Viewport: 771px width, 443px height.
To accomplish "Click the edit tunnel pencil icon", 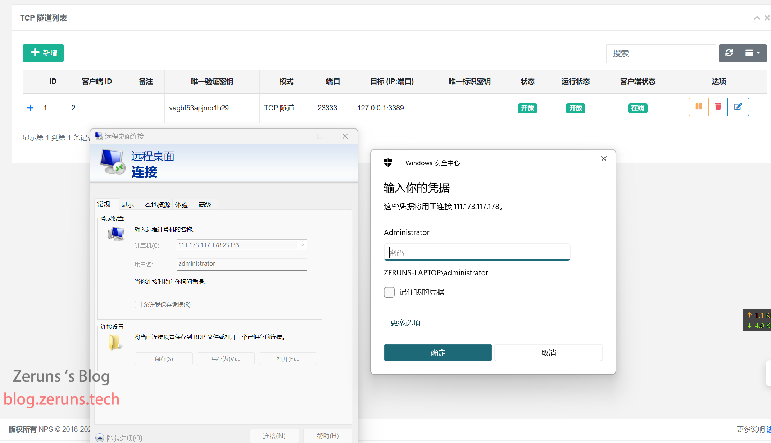I will [738, 107].
